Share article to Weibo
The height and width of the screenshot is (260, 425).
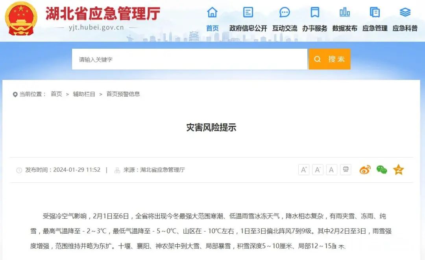click(x=365, y=170)
